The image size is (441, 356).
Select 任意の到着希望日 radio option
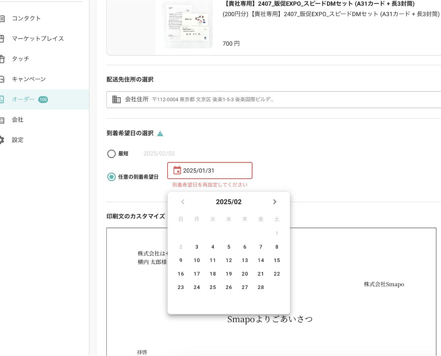pyautogui.click(x=112, y=177)
